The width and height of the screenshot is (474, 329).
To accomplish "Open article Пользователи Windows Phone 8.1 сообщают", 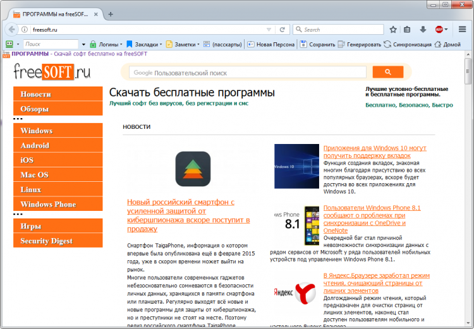I will click(372, 219).
